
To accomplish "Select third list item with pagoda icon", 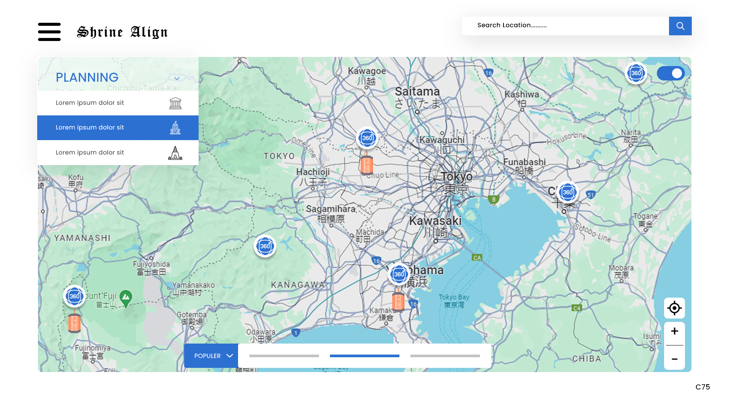I will (118, 153).
